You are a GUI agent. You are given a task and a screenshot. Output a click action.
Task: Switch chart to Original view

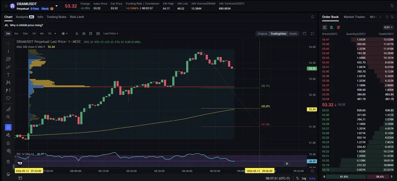tap(262, 34)
